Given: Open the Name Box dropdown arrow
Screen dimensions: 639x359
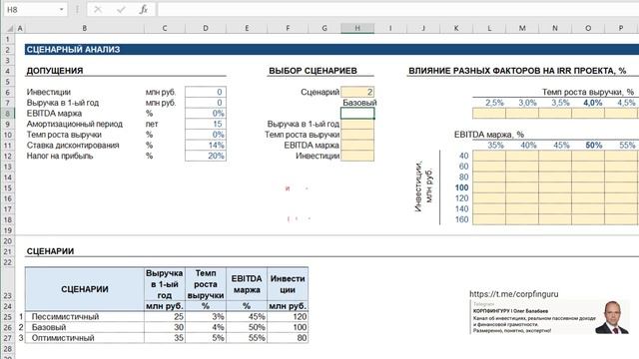Looking at the screenshot, I should [61, 9].
